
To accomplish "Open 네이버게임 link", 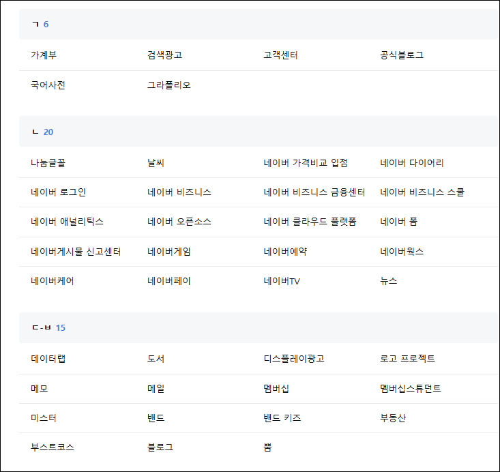I will pyautogui.click(x=168, y=252).
